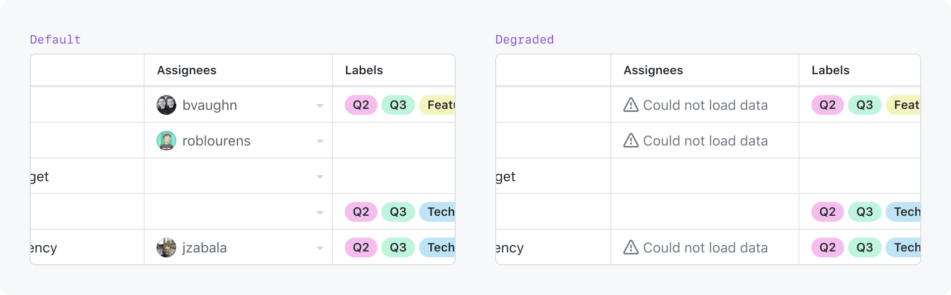951x295 pixels.
Task: Open empty assignee dropdown in fourth Default row
Action: (320, 212)
